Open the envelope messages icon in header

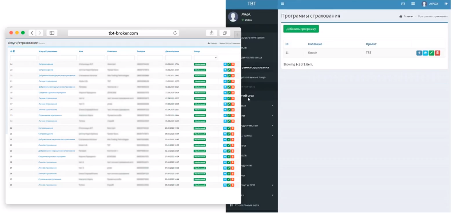(403, 4)
